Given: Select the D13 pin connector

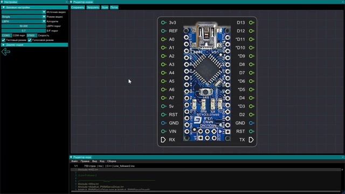Looking at the screenshot, I should (x=251, y=23).
